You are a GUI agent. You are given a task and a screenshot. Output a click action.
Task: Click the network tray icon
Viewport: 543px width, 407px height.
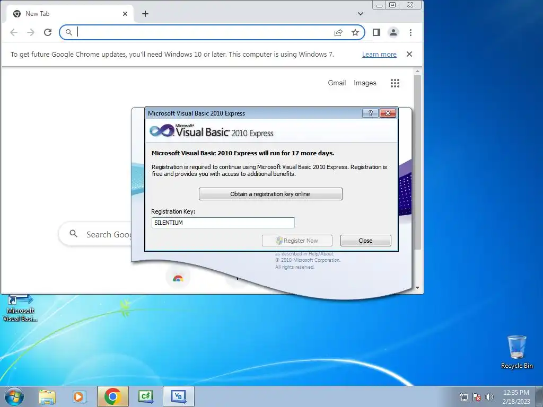[463, 397]
